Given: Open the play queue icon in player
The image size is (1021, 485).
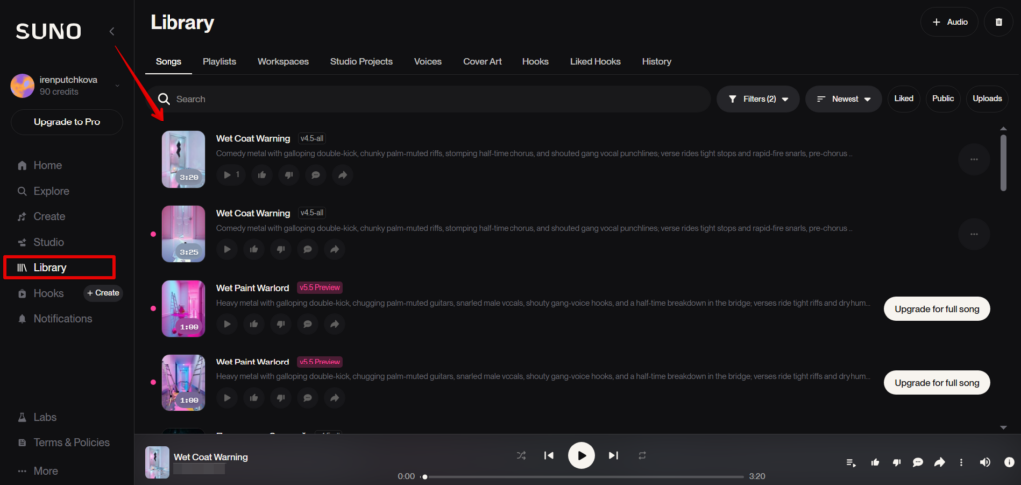Looking at the screenshot, I should pyautogui.click(x=851, y=462).
